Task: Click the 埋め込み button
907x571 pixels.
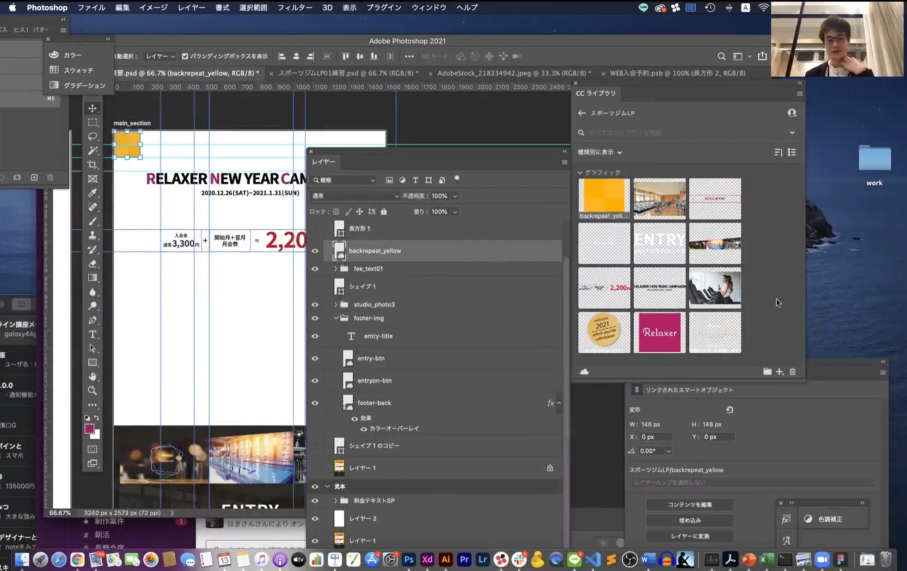Action: [690, 520]
